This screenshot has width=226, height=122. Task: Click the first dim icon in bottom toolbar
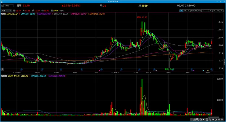click(191, 120)
